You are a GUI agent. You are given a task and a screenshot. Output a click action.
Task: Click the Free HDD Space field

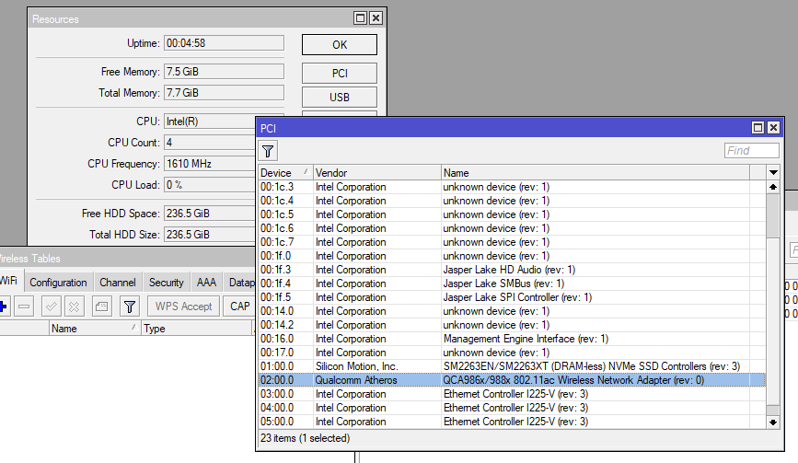click(x=210, y=214)
